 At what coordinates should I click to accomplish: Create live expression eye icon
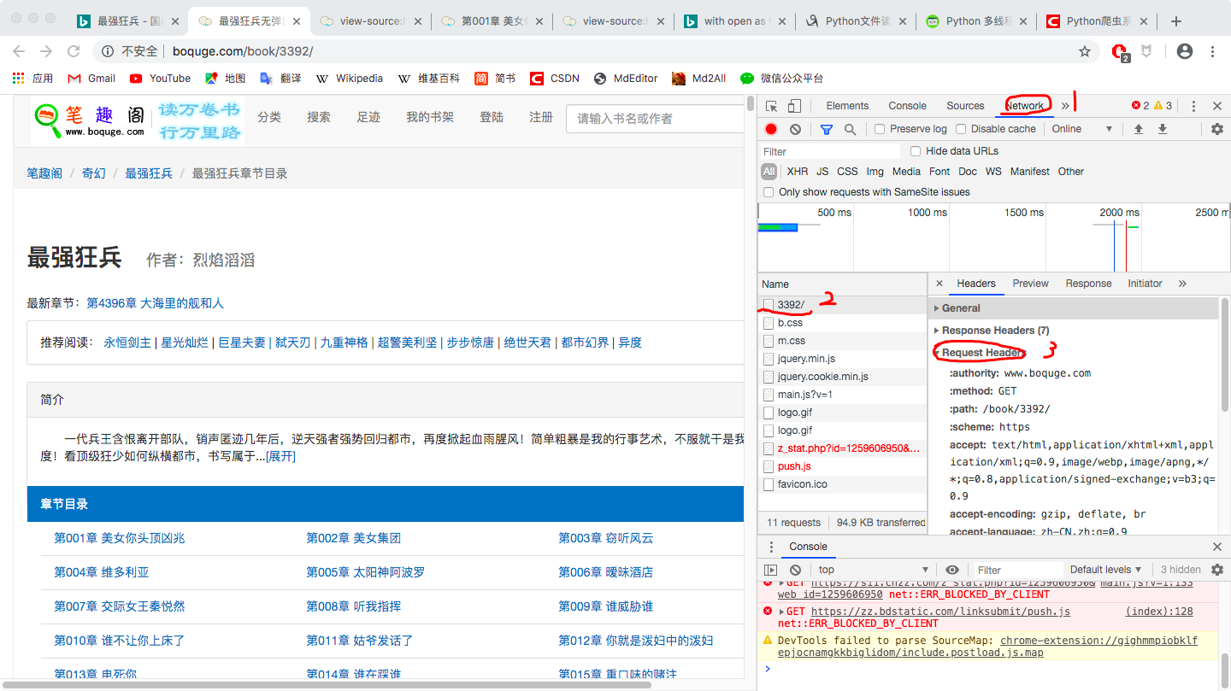pyautogui.click(x=952, y=570)
